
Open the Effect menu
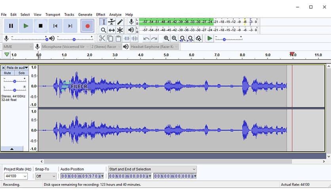tap(100, 15)
